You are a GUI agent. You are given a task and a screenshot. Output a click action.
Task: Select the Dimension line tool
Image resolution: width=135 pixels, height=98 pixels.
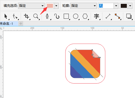pos(108,16)
